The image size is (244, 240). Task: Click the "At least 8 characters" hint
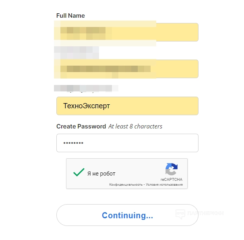click(135, 126)
